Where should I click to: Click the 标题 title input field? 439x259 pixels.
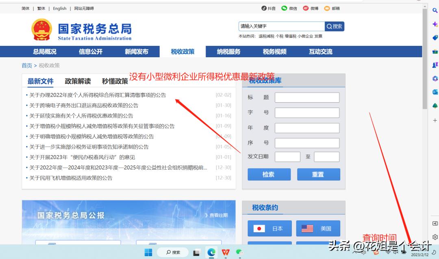(x=307, y=97)
